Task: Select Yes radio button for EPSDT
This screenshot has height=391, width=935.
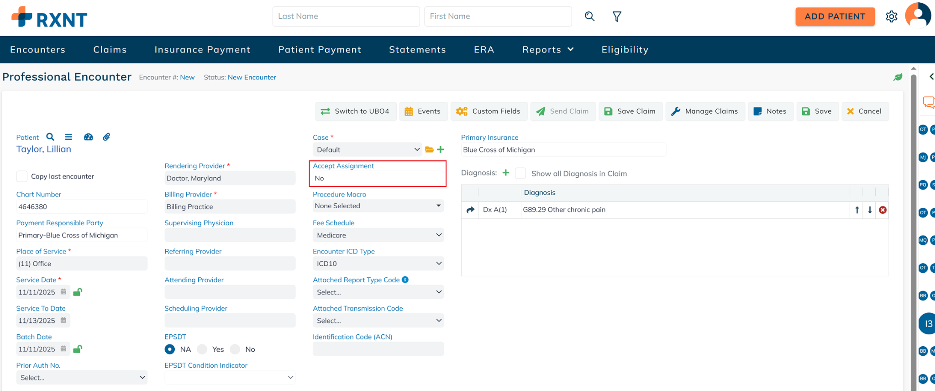Action: [x=202, y=349]
